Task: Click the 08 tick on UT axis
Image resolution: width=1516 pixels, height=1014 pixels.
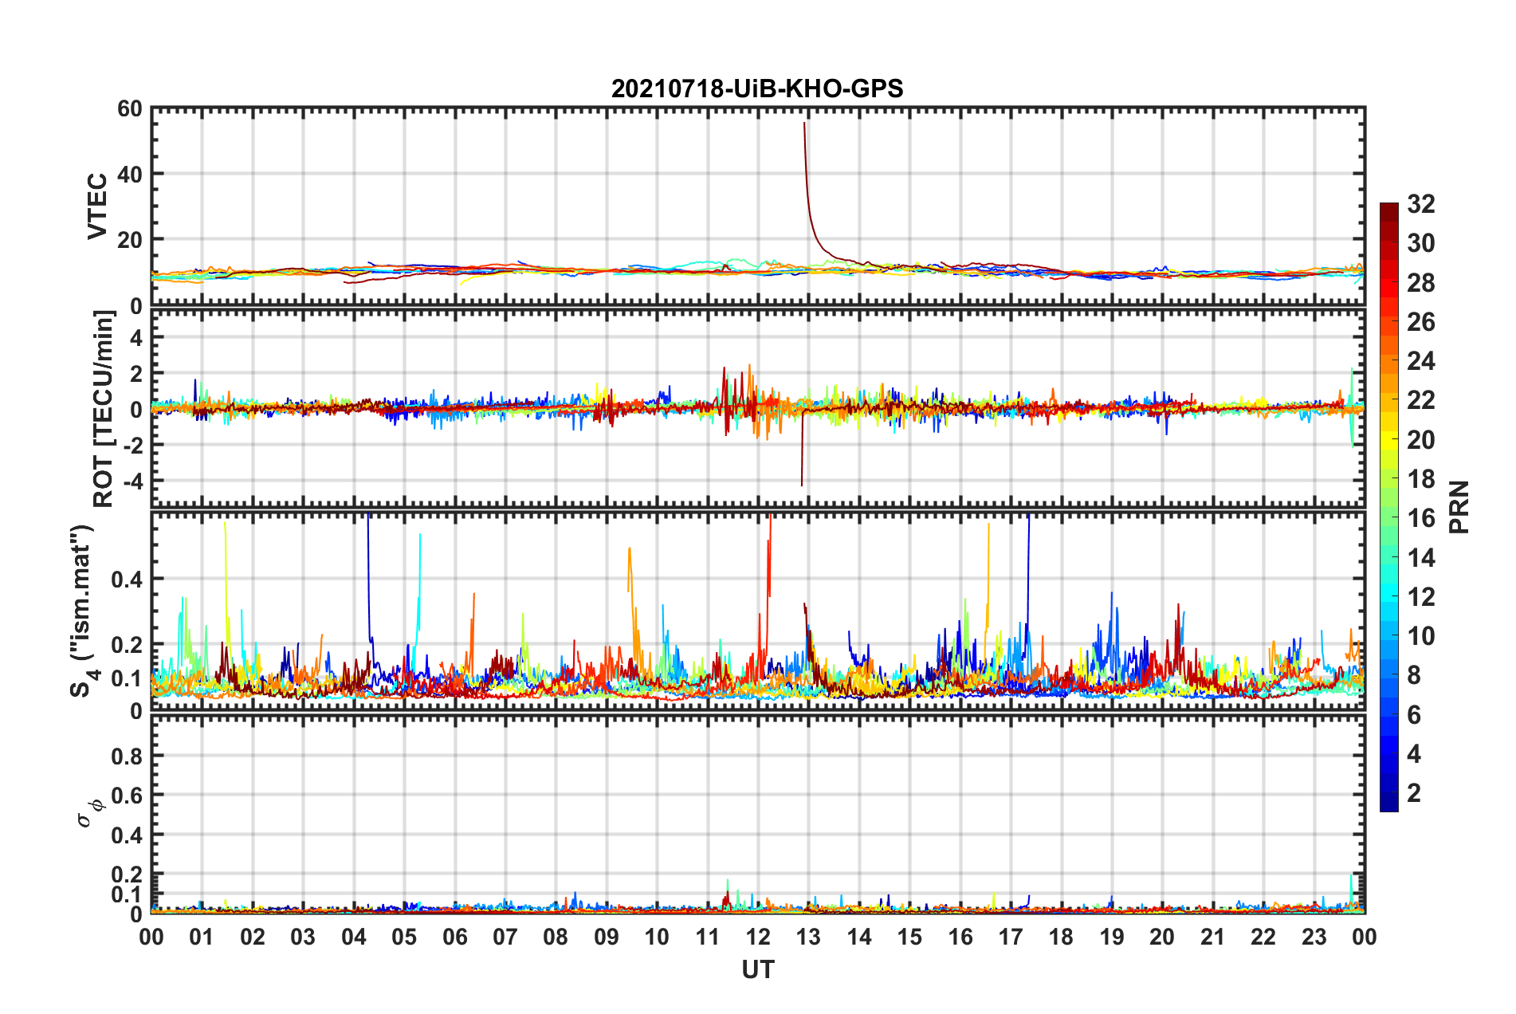Action: [x=556, y=937]
